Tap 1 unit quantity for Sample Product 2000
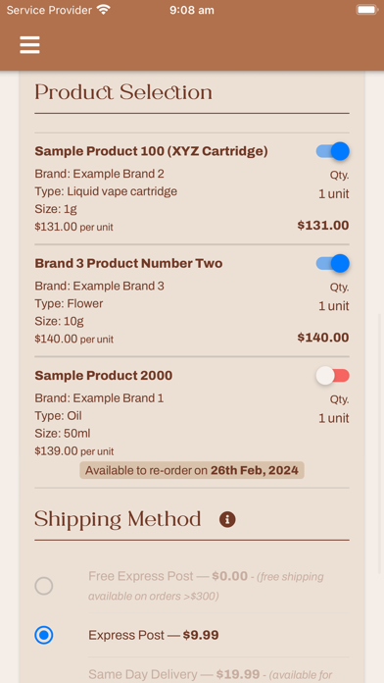The width and height of the screenshot is (384, 683). pyautogui.click(x=334, y=418)
